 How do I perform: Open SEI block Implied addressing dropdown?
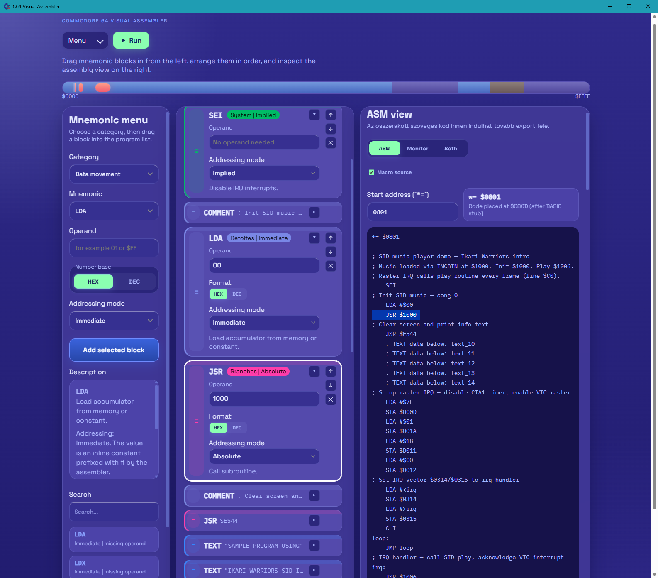264,173
